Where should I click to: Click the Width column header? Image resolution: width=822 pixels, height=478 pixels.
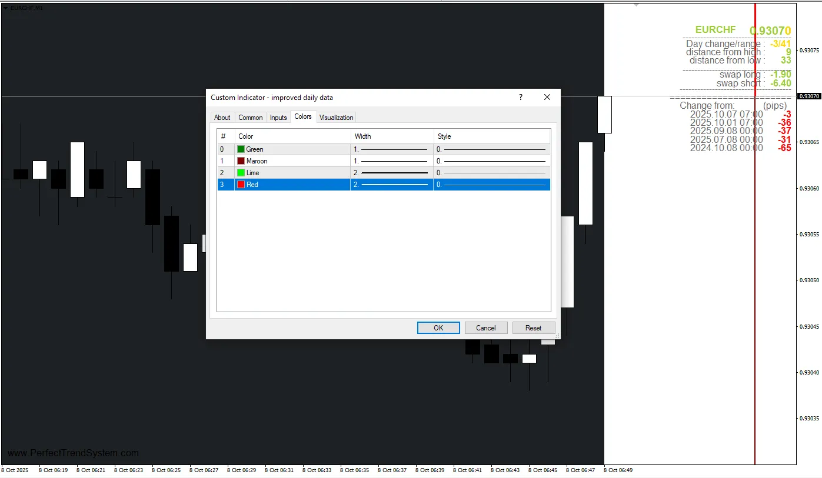click(392, 136)
